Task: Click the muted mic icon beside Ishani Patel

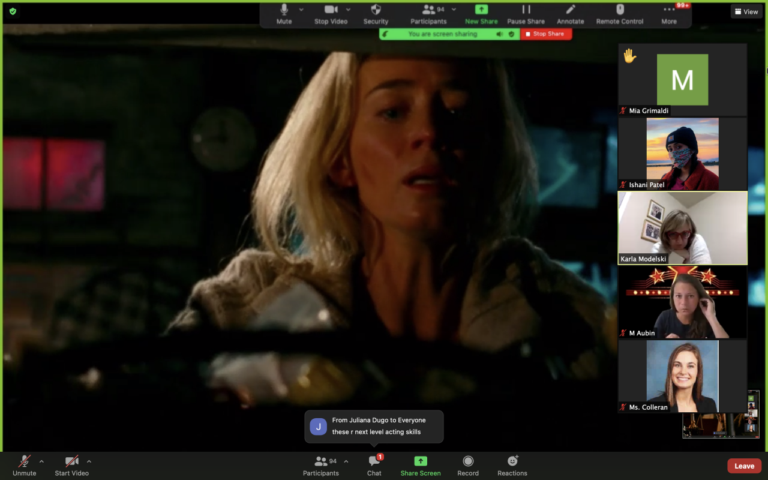Action: (624, 185)
